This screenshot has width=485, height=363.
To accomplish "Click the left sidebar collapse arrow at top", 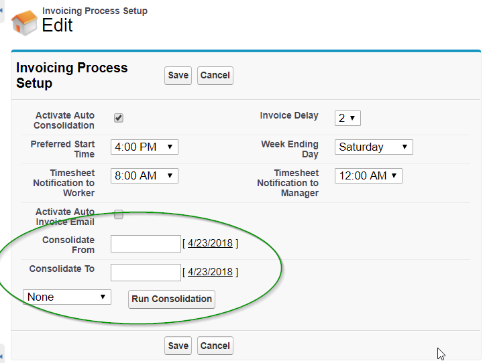I will pos(1,11).
